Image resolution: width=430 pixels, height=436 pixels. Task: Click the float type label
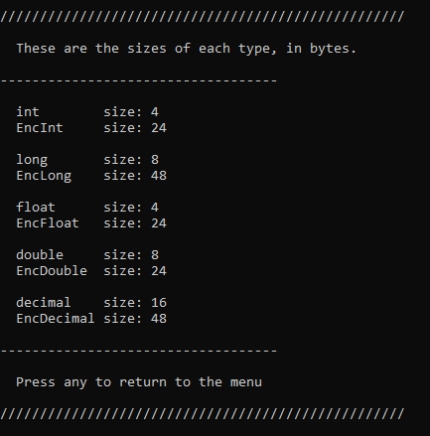point(36,208)
